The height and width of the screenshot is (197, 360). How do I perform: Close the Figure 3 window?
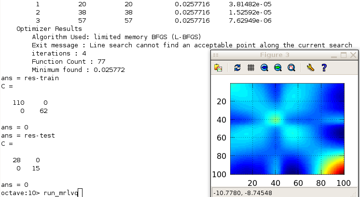(354, 56)
